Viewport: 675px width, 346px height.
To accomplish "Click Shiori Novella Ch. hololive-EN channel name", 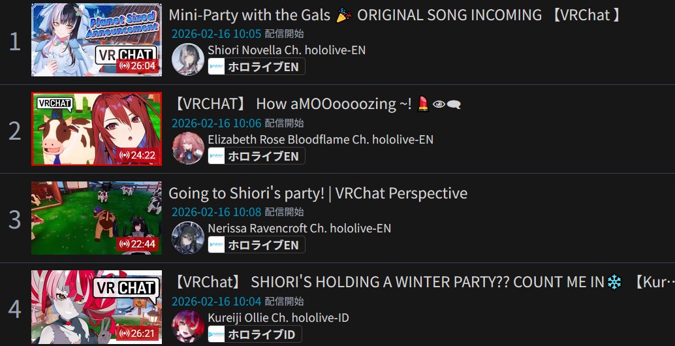I will click(x=287, y=50).
